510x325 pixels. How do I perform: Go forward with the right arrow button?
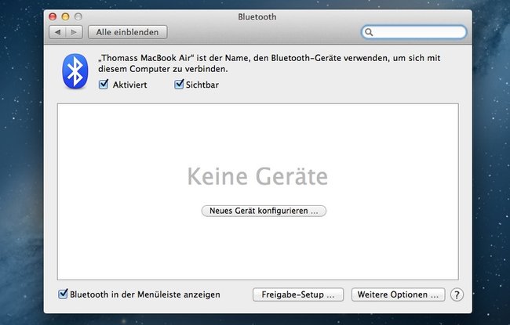coord(75,32)
